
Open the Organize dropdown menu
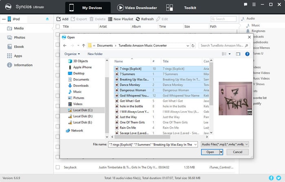pyautogui.click(x=72, y=54)
